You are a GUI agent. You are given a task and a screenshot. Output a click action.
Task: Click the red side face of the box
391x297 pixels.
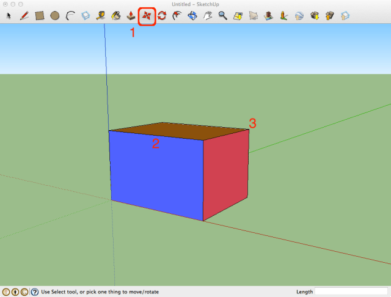click(226, 174)
